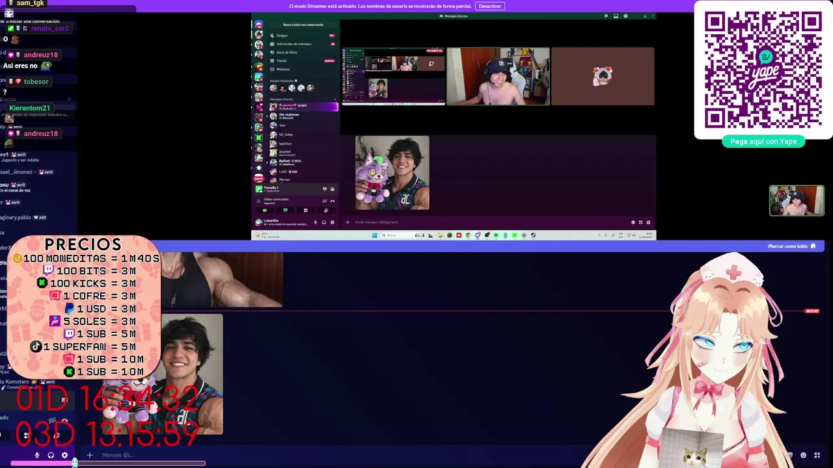
Task: Open soundboard in voice panel
Action: tap(326, 210)
